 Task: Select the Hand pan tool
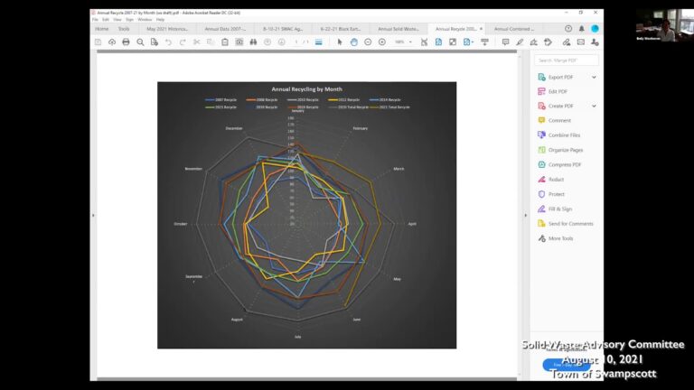[353, 42]
